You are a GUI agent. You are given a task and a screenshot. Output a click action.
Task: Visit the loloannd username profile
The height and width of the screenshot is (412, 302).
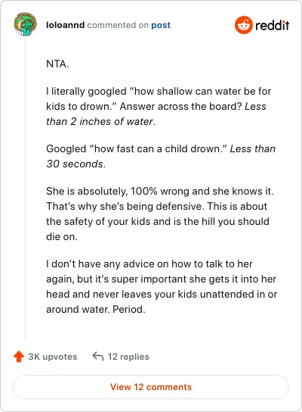click(x=65, y=25)
